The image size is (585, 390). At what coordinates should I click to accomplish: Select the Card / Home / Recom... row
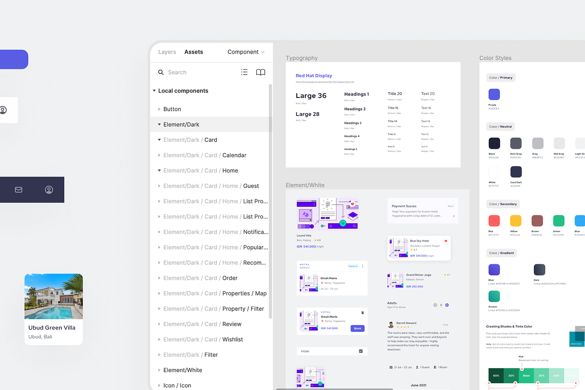(212, 263)
